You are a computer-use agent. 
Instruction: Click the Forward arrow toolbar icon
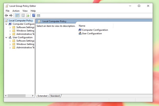click(11, 15)
